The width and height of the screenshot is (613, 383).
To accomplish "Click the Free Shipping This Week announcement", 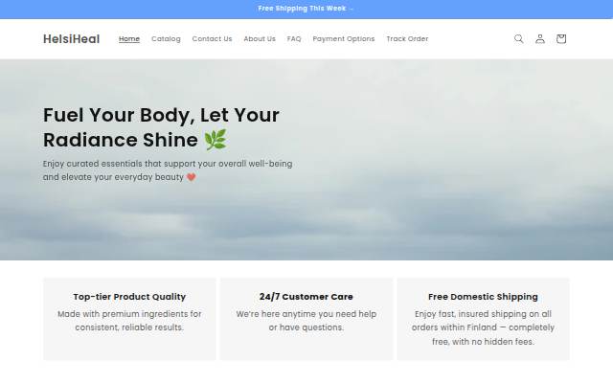I will point(306,9).
